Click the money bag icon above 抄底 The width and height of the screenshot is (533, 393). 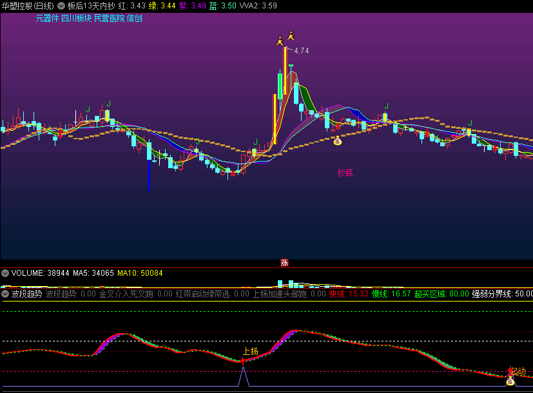pyautogui.click(x=337, y=140)
